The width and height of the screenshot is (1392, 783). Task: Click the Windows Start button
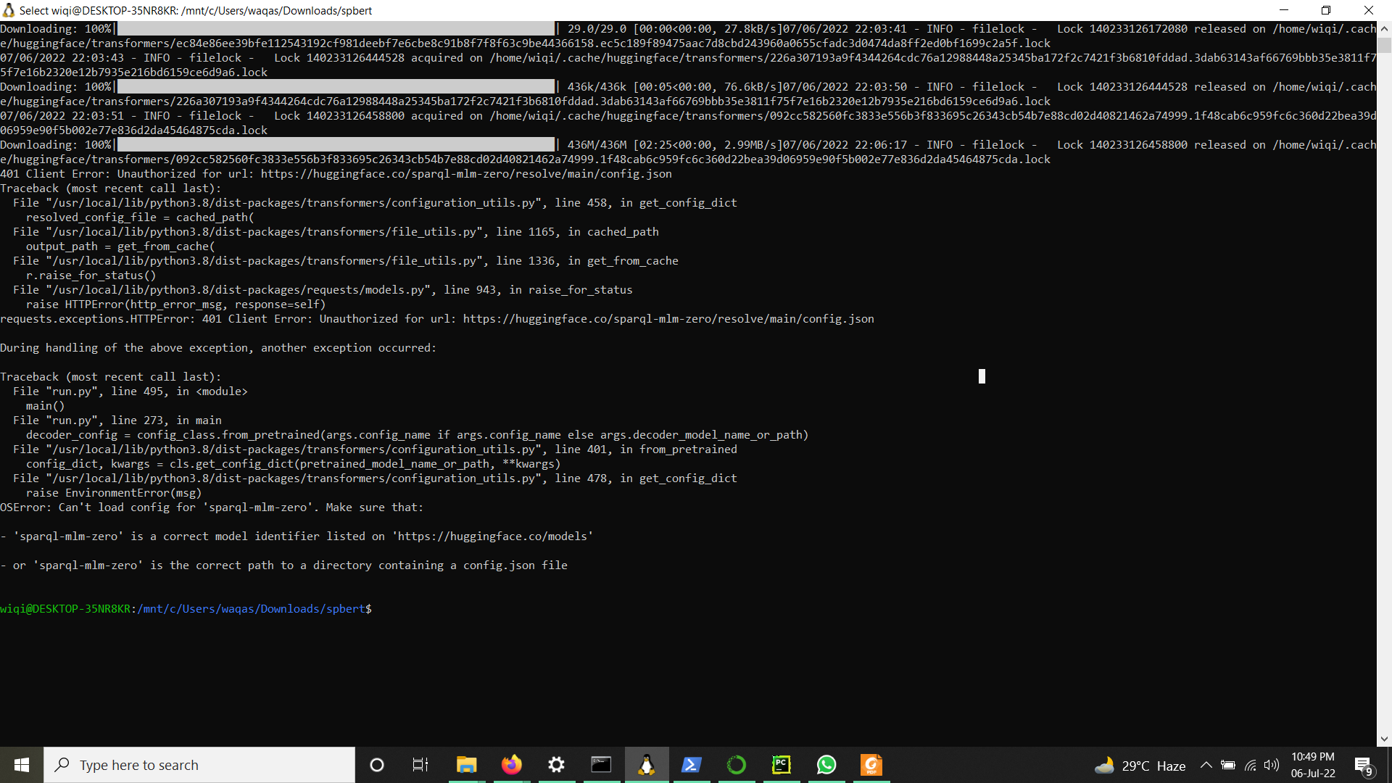tap(22, 765)
